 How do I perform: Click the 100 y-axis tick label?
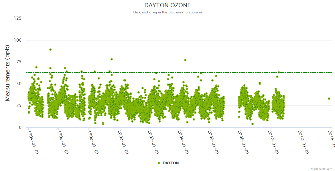(17, 40)
